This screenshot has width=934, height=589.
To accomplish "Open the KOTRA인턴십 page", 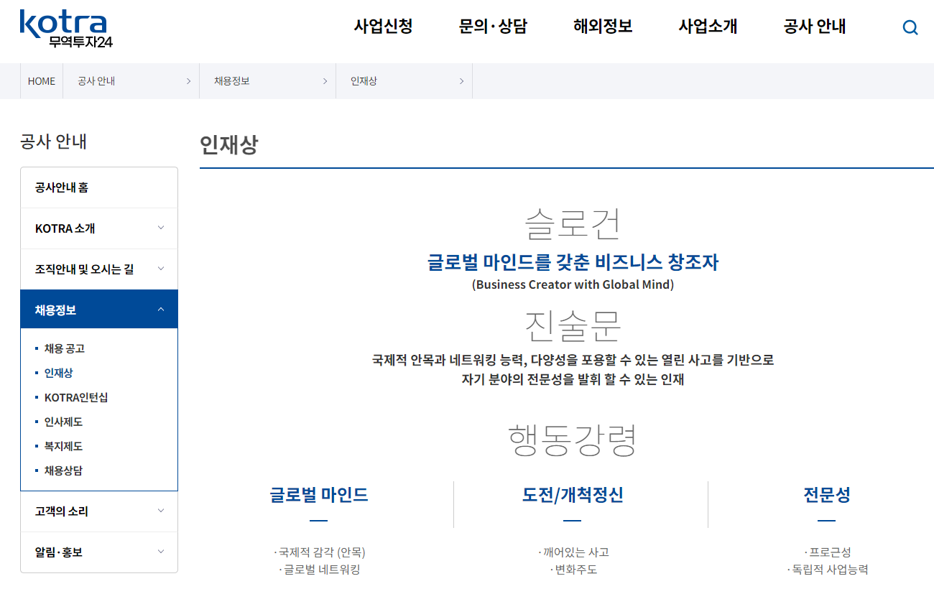I will click(x=77, y=396).
